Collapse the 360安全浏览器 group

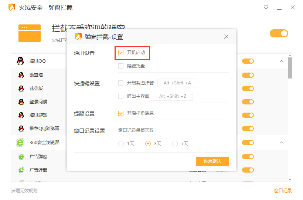281,143
